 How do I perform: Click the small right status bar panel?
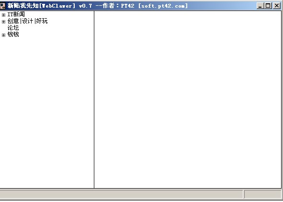(x=263, y=194)
